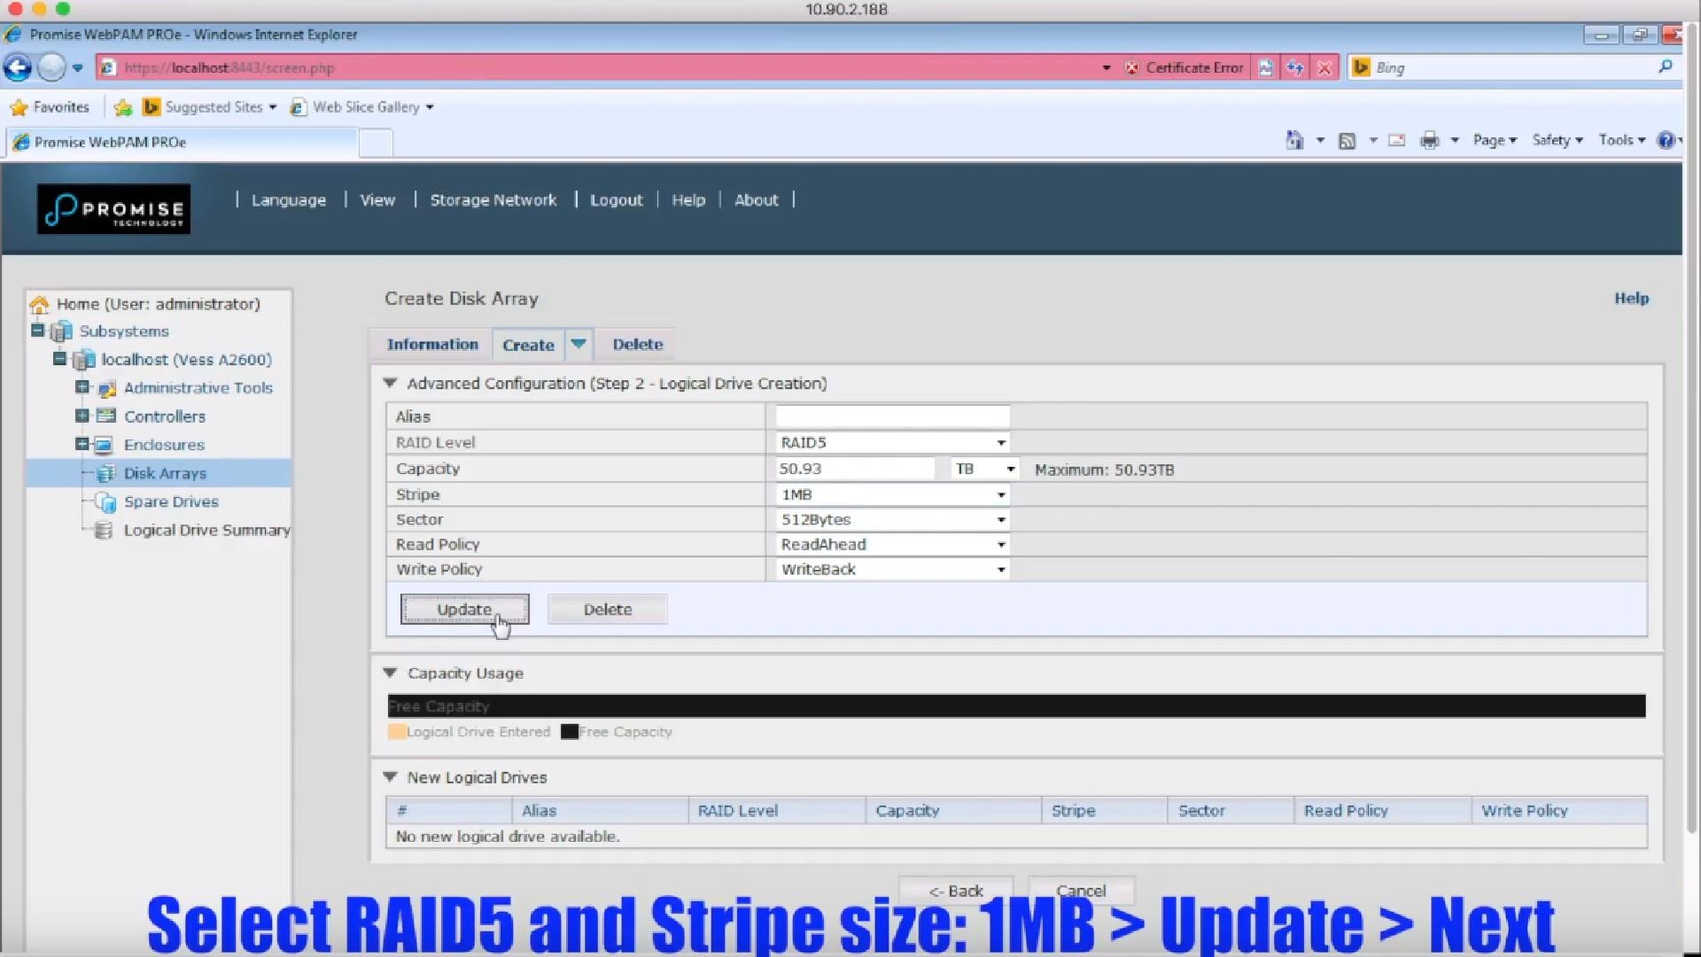
Task: Click the browser Forward arrow button
Action: pyautogui.click(x=51, y=67)
